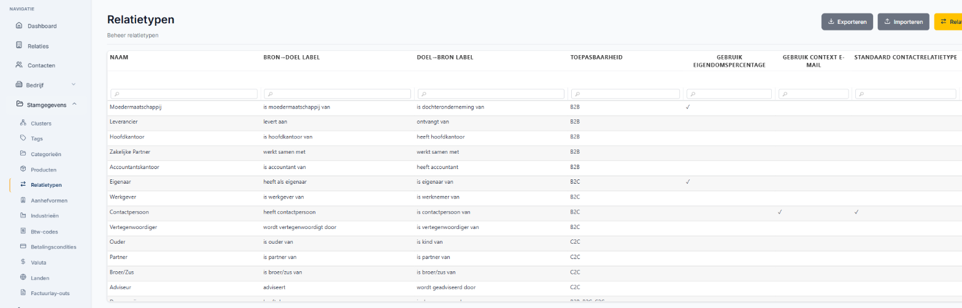Select the Zakelijke Partner row name
The width and height of the screenshot is (962, 308).
(x=130, y=152)
